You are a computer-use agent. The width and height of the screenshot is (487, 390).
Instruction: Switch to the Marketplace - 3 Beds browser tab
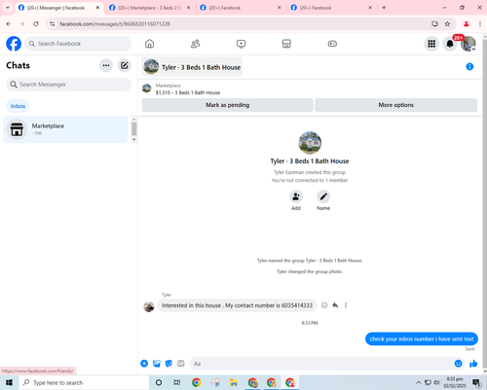coord(149,8)
